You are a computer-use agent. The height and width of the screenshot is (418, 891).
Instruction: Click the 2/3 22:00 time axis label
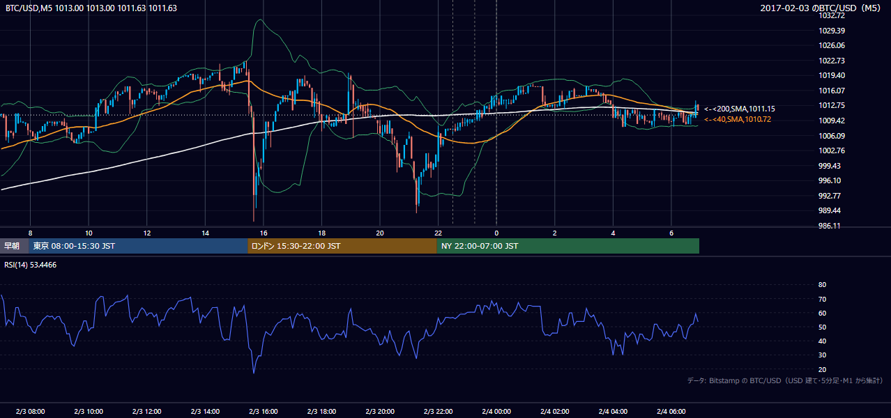(438, 412)
